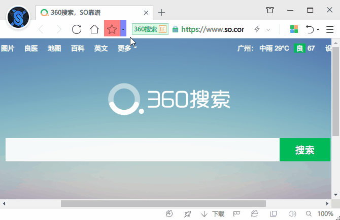Click the horizontal scrollbar right arrow
The height and width of the screenshot is (220, 340).
coord(327,204)
